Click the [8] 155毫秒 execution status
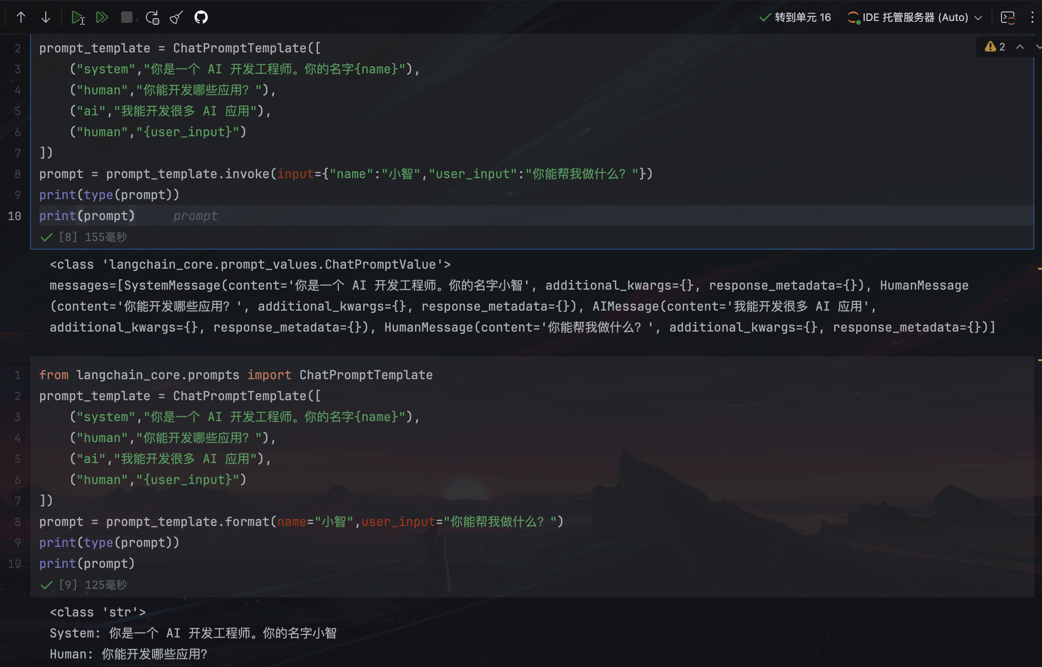Viewport: 1042px width, 667px height. pos(92,237)
